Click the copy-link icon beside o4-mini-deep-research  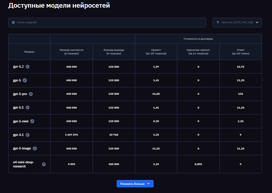click(44, 164)
